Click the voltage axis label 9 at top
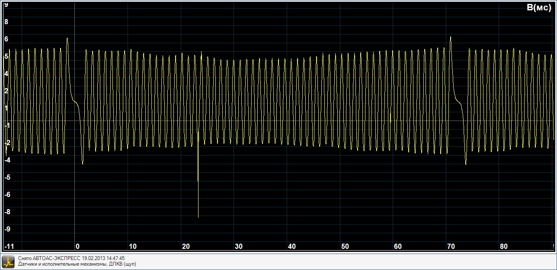Viewport: 557px width, 270px height. (x=6, y=4)
